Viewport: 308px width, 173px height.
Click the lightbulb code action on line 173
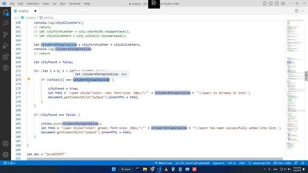pyautogui.click(x=29, y=79)
